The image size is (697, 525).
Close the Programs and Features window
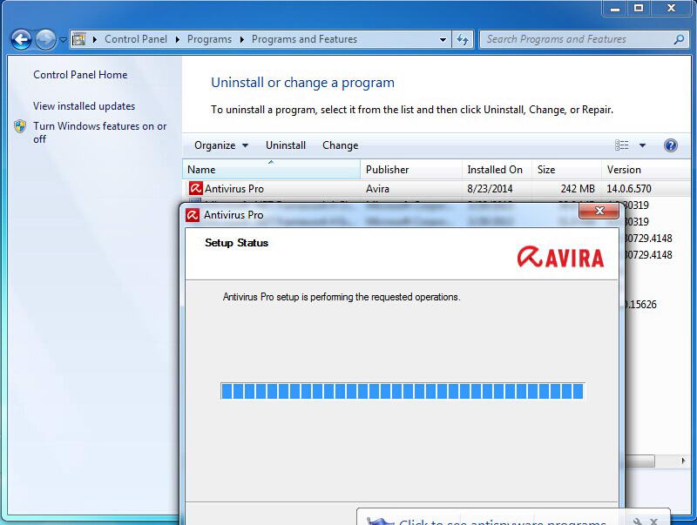pyautogui.click(x=671, y=9)
